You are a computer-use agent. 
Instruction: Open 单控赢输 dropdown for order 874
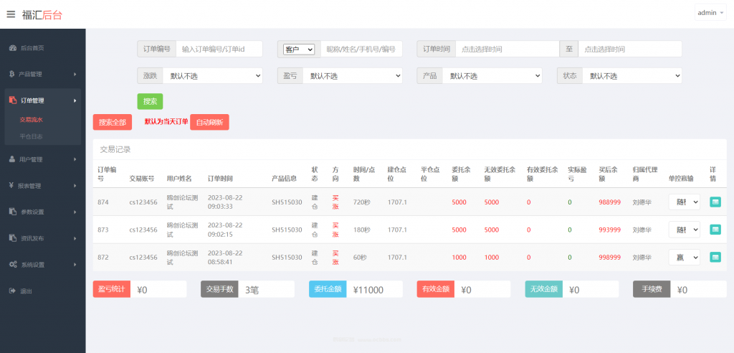coord(685,202)
